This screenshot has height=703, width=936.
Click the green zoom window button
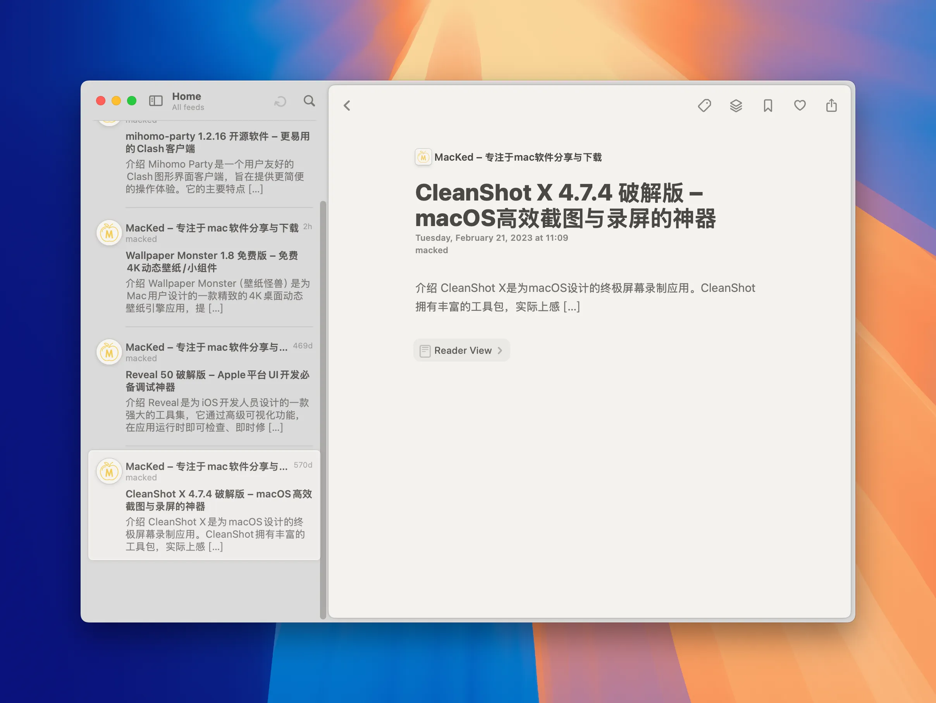[x=132, y=101]
